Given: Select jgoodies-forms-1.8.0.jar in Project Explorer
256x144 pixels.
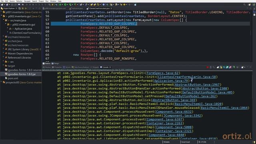Looking at the screenshot, I should pyautogui.click(x=22, y=74).
